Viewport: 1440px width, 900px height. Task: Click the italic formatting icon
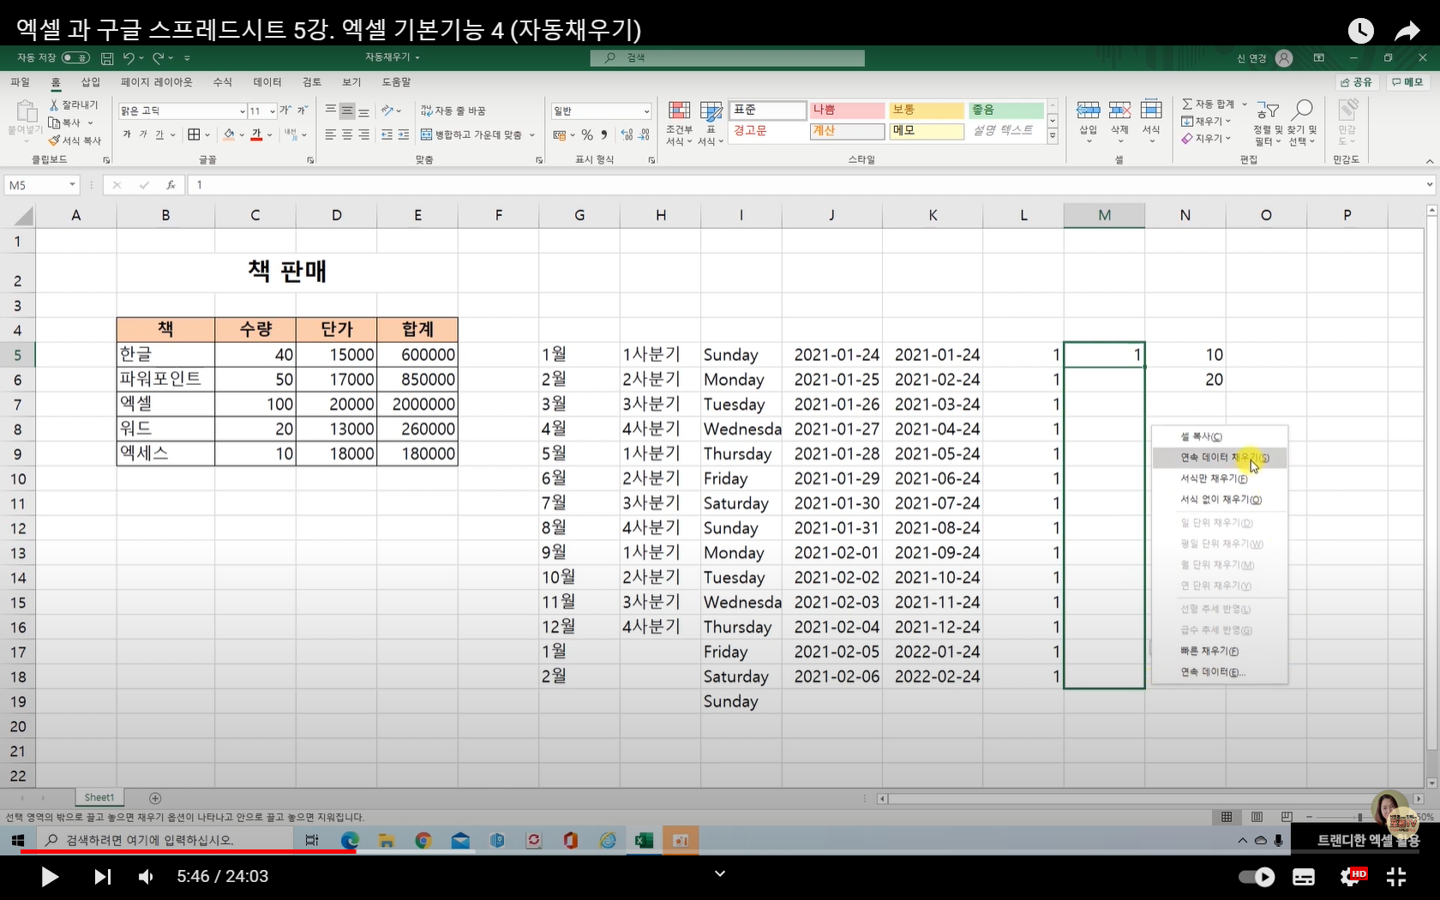pyautogui.click(x=143, y=135)
